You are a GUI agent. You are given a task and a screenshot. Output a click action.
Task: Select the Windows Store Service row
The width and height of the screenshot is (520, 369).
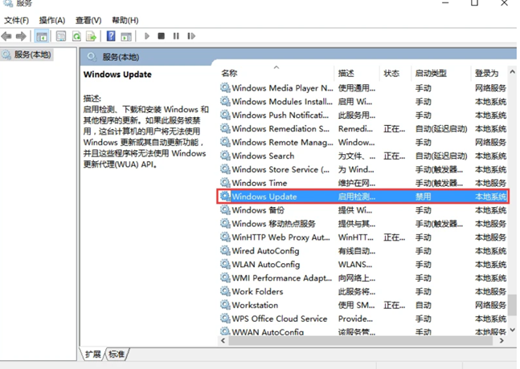point(363,169)
